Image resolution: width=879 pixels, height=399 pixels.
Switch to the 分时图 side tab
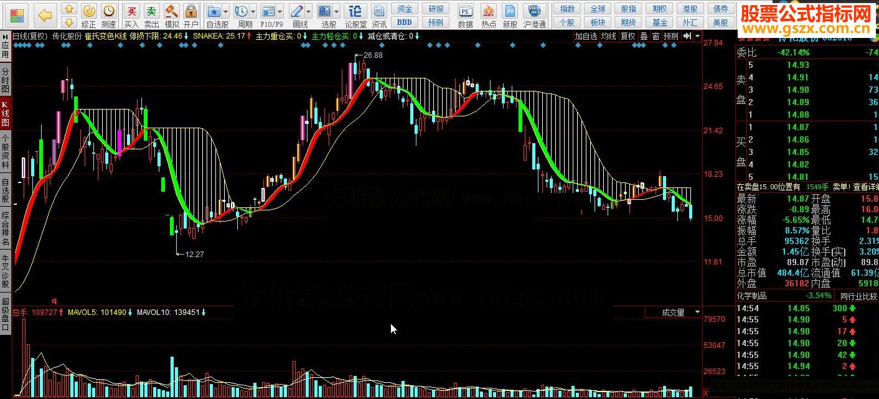(6, 80)
